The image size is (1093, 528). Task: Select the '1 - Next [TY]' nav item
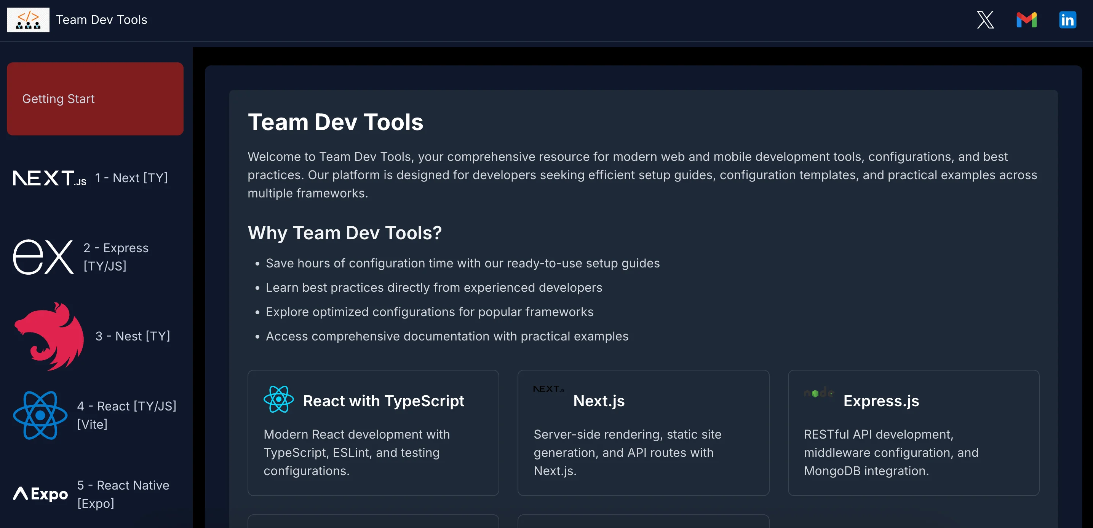click(131, 178)
